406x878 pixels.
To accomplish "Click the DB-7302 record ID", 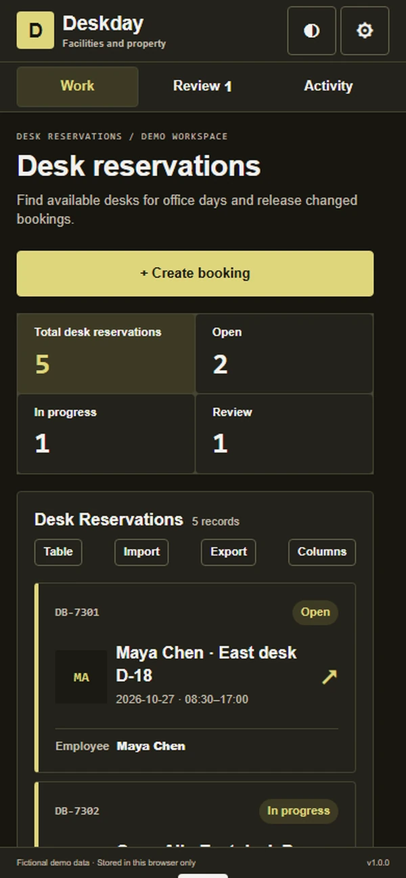I will [77, 811].
